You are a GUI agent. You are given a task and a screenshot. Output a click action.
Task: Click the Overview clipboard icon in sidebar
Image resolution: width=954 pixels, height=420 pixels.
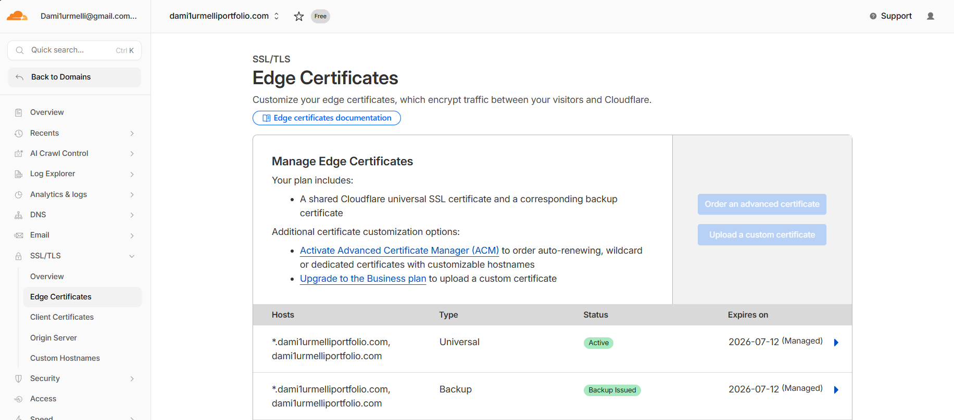coord(19,112)
